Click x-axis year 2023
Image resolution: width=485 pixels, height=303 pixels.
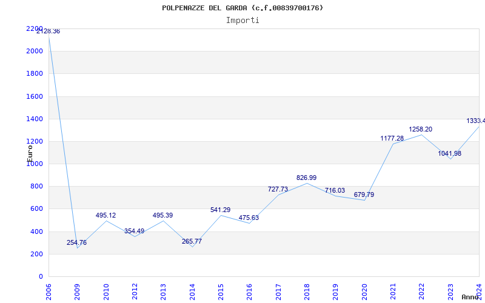coord(450,292)
